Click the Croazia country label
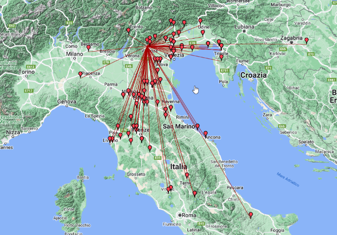Screen dimensions: 337x235 click(254, 75)
